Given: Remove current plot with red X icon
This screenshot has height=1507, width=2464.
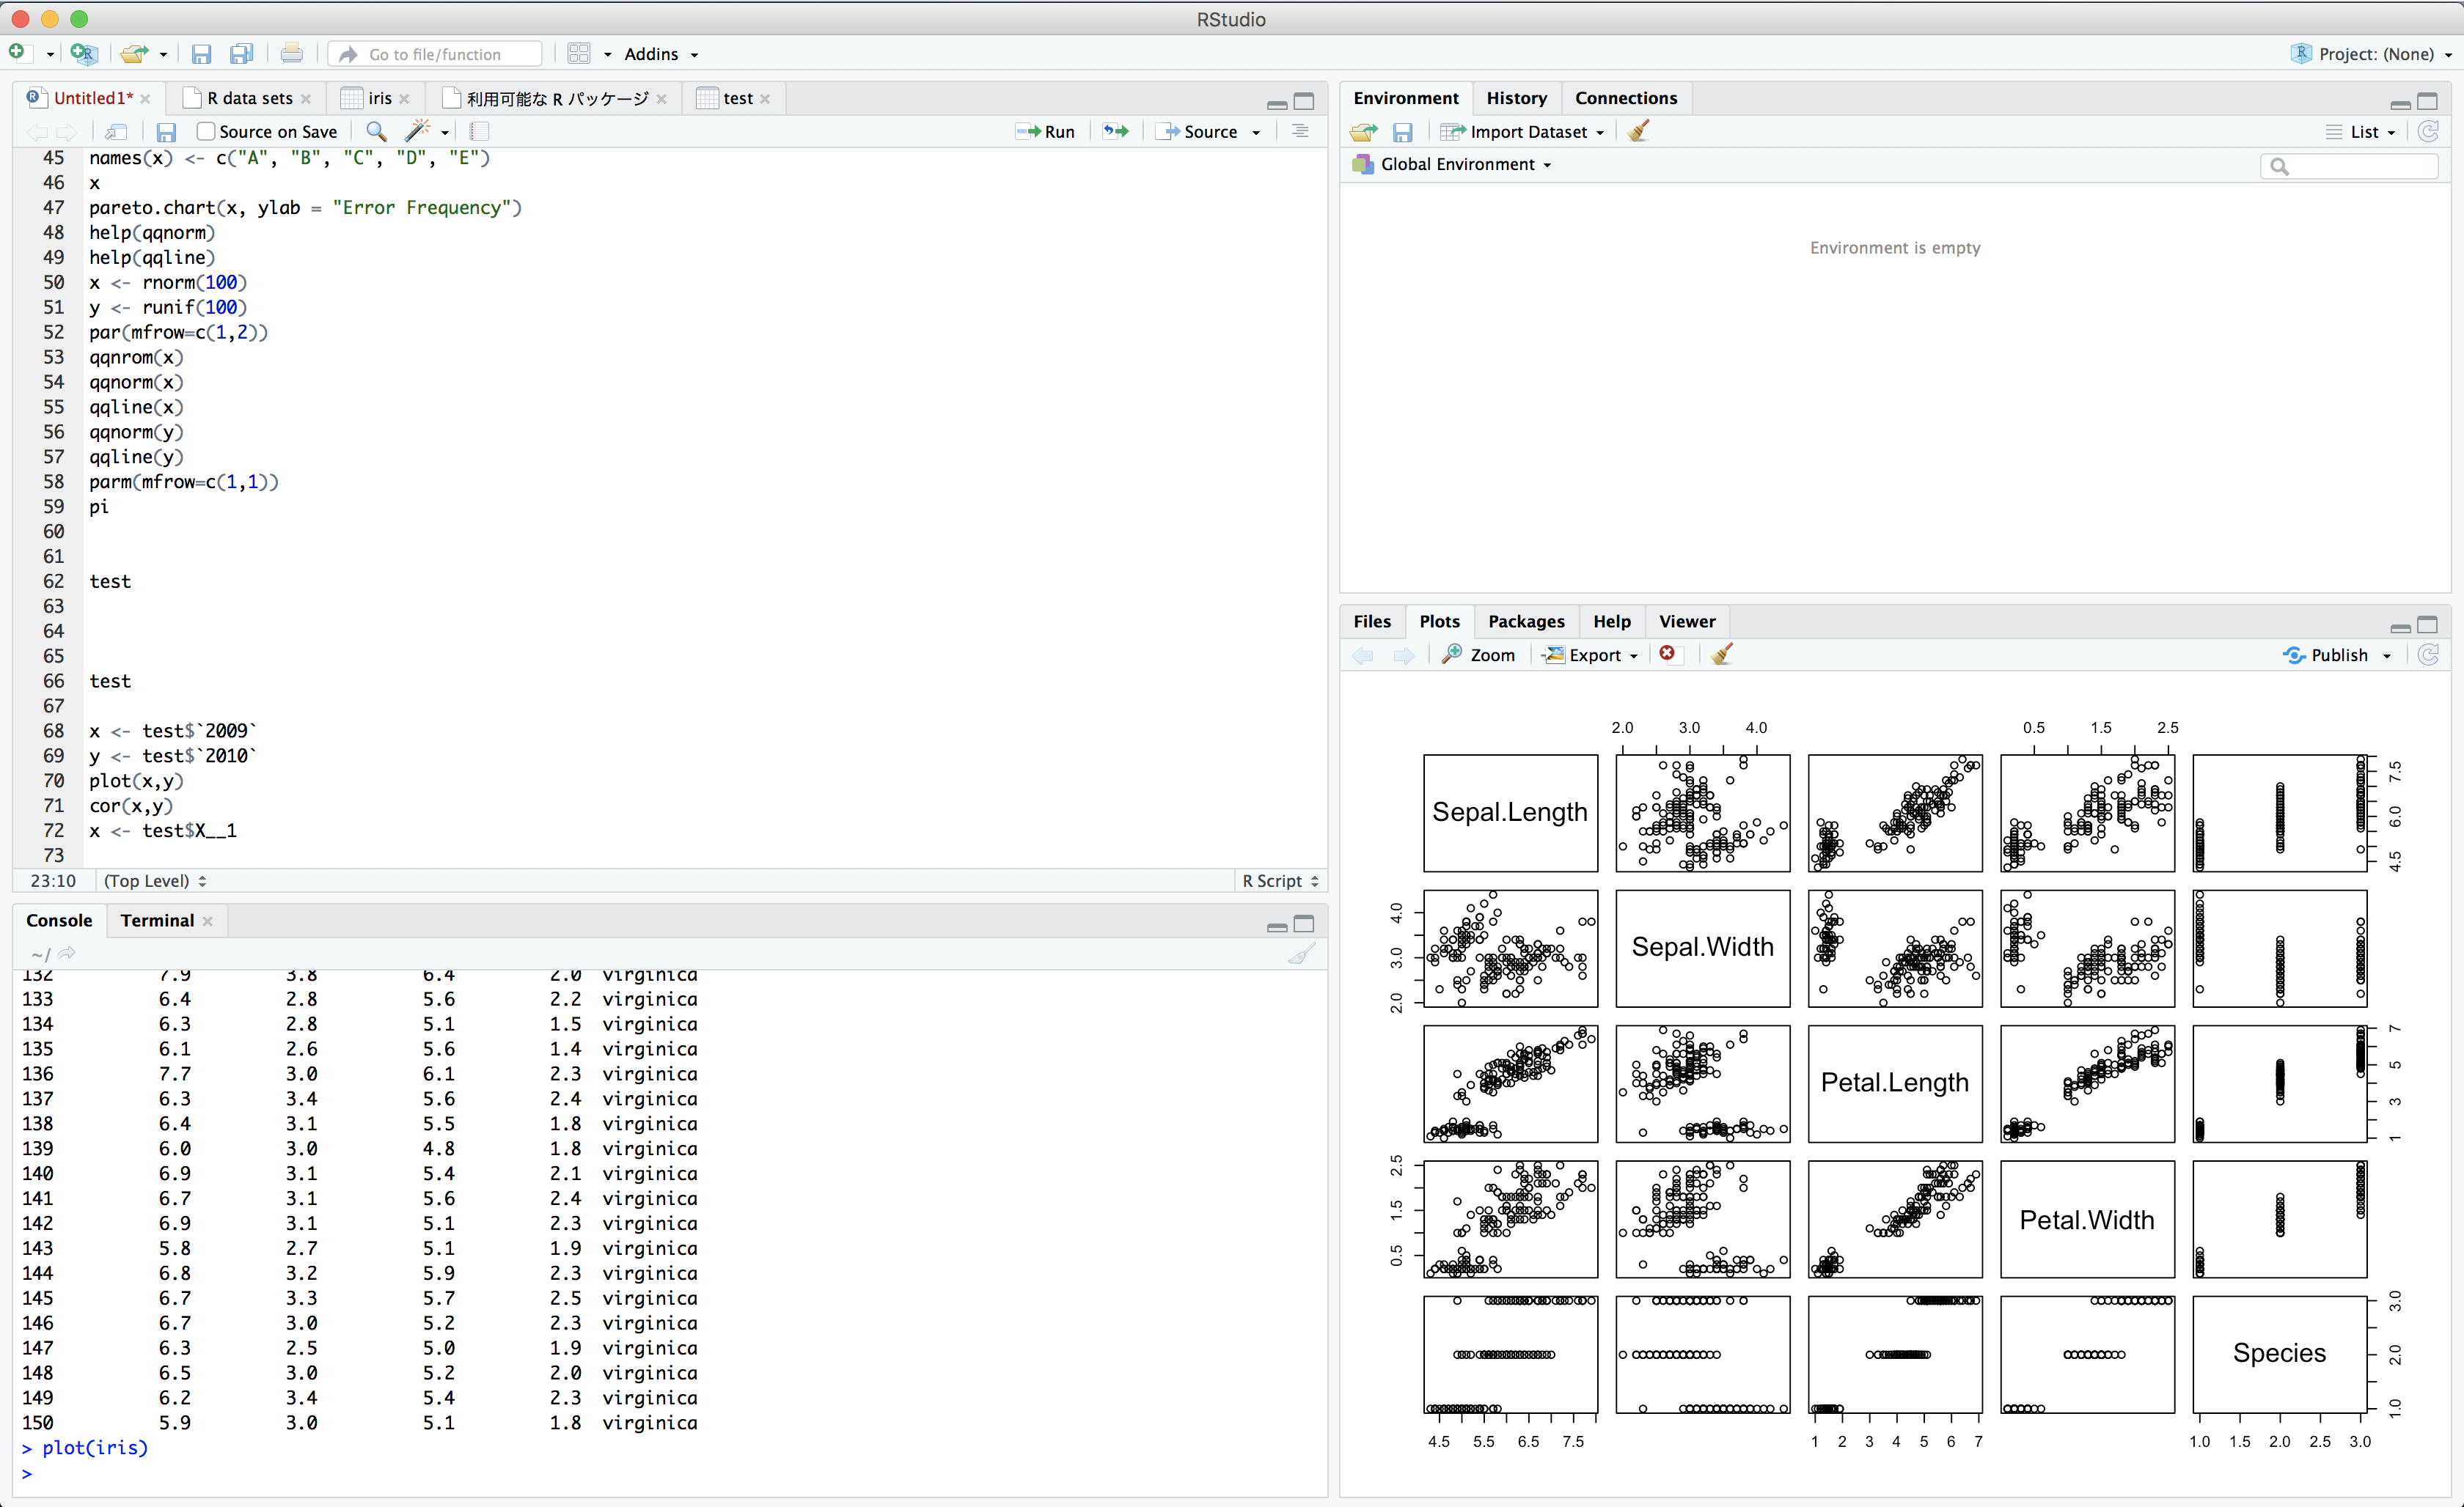Looking at the screenshot, I should [1667, 654].
